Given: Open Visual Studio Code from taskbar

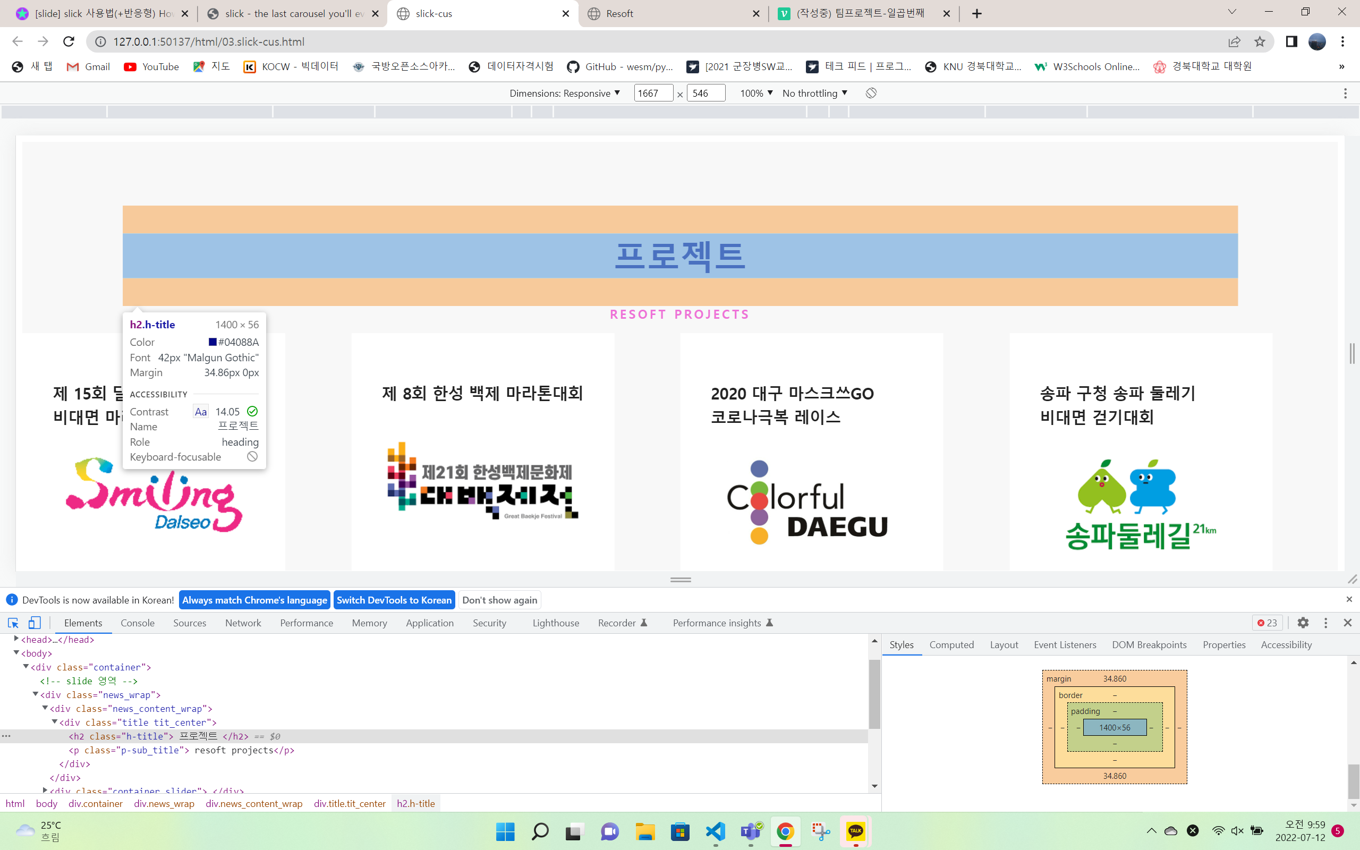Looking at the screenshot, I should point(715,831).
